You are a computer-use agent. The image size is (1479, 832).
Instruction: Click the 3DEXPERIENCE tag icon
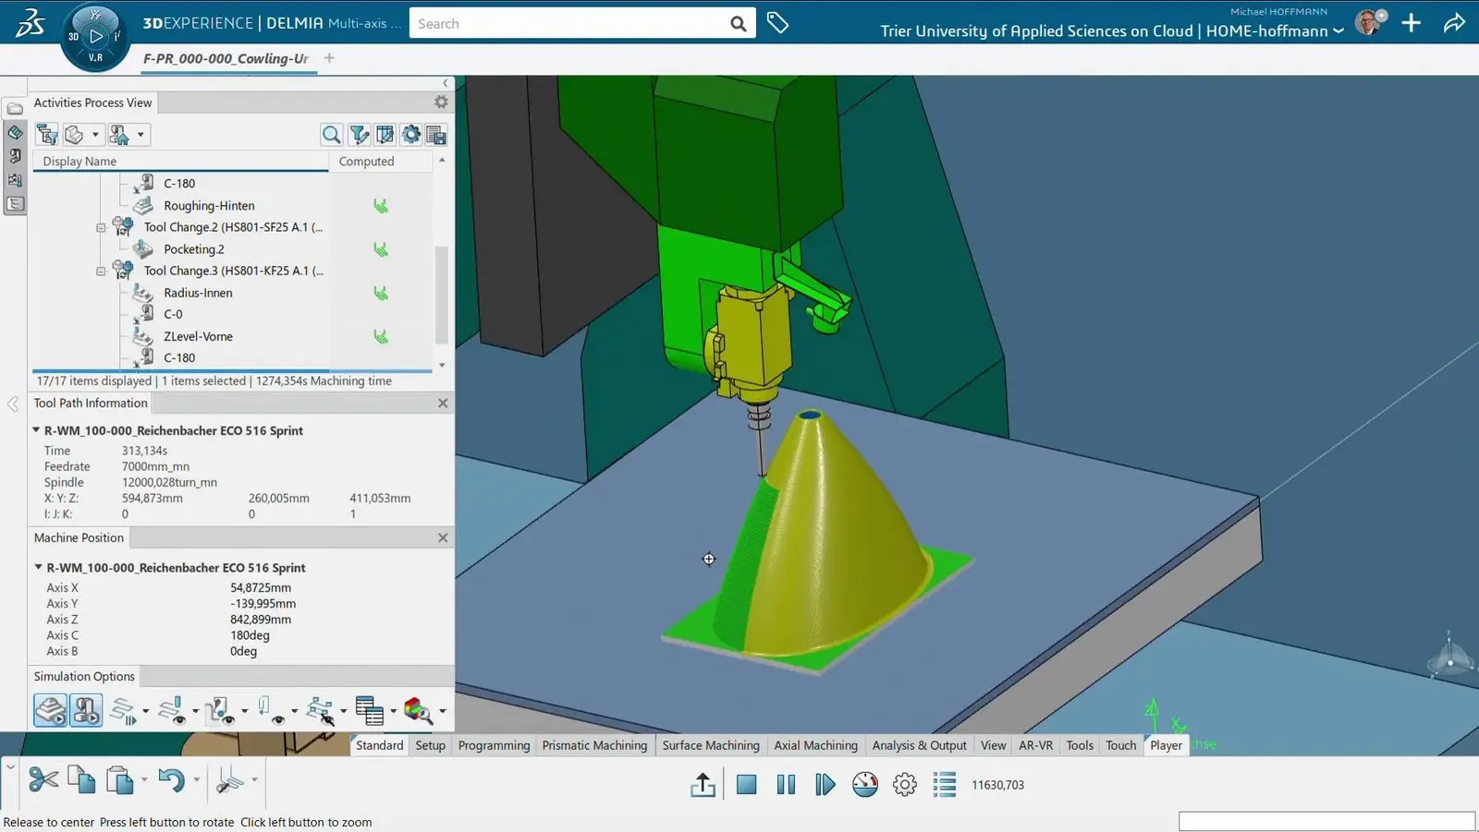(777, 23)
